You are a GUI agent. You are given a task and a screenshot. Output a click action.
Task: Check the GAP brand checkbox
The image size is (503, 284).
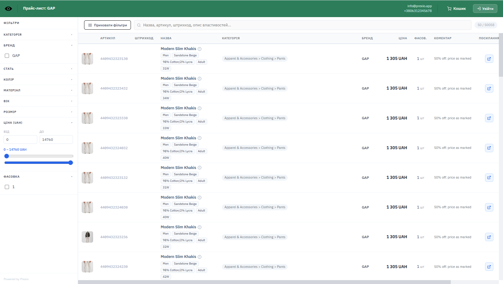pyautogui.click(x=7, y=56)
